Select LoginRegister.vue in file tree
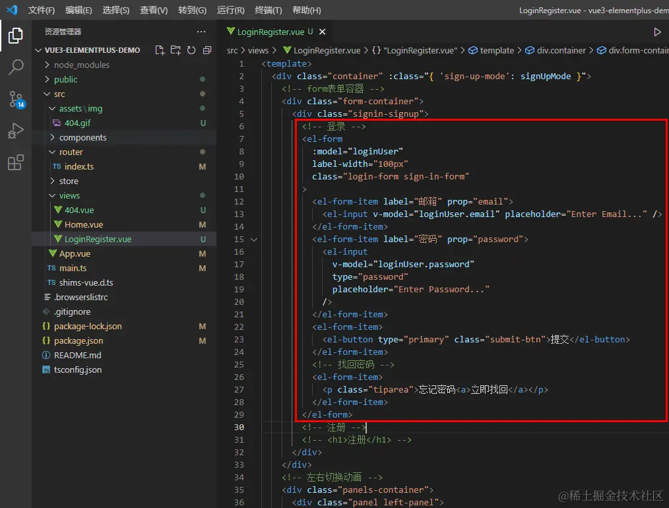The image size is (669, 508). [124, 239]
